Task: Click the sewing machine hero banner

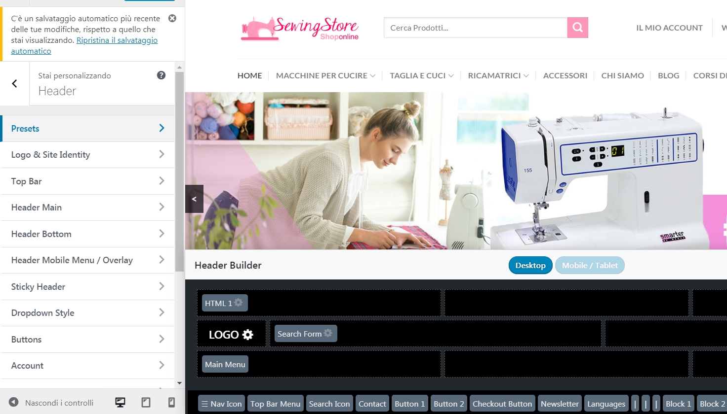Action: tap(456, 171)
